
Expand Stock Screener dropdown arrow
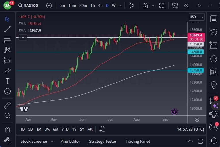tap(52, 141)
